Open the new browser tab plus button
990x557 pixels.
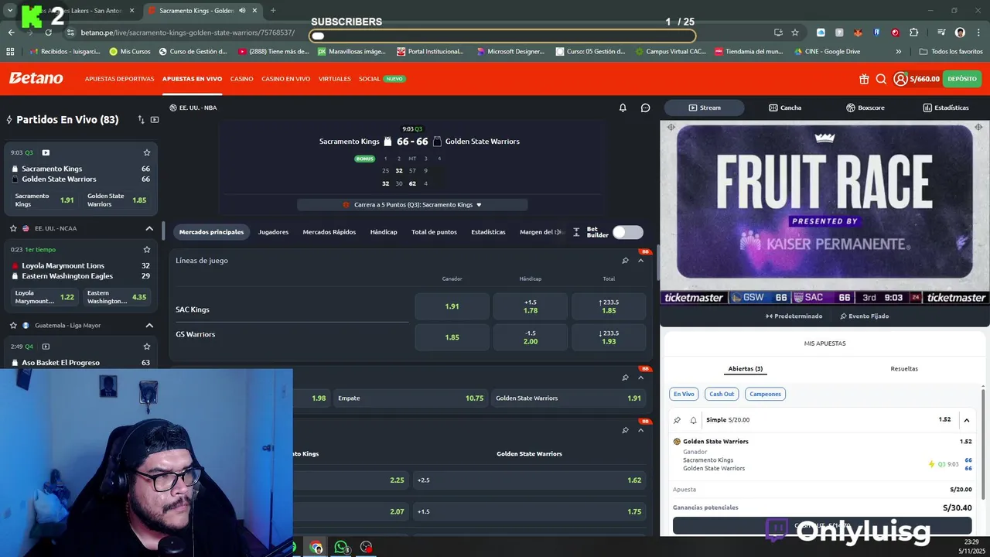pyautogui.click(x=273, y=11)
